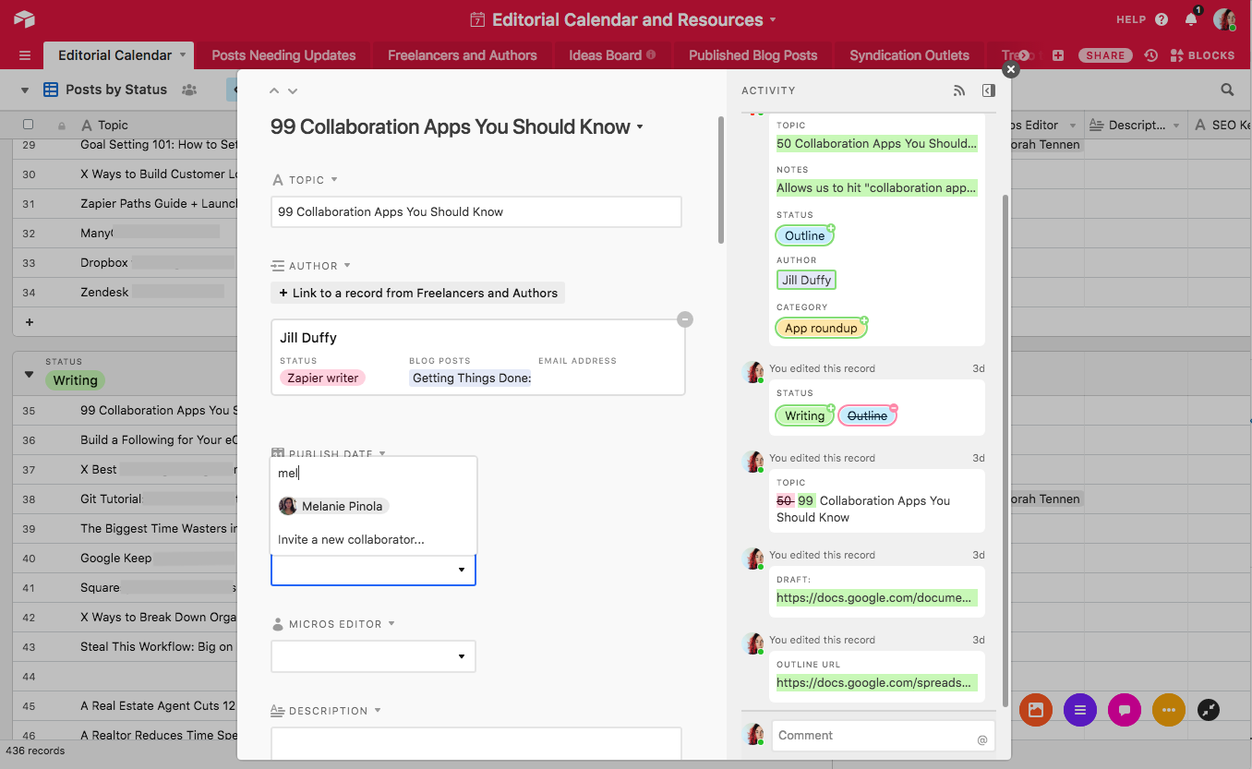
Task: Open the notifications bell icon
Action: click(1190, 18)
